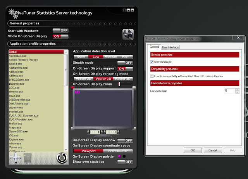This screenshot has width=248, height=179.
Task: Click the circular reset profile icon
Action: click(x=62, y=158)
